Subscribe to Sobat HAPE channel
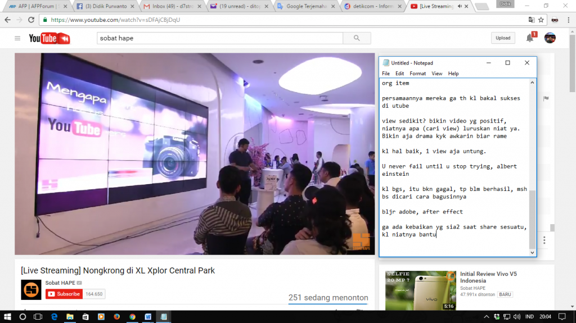The image size is (576, 323). coord(64,294)
